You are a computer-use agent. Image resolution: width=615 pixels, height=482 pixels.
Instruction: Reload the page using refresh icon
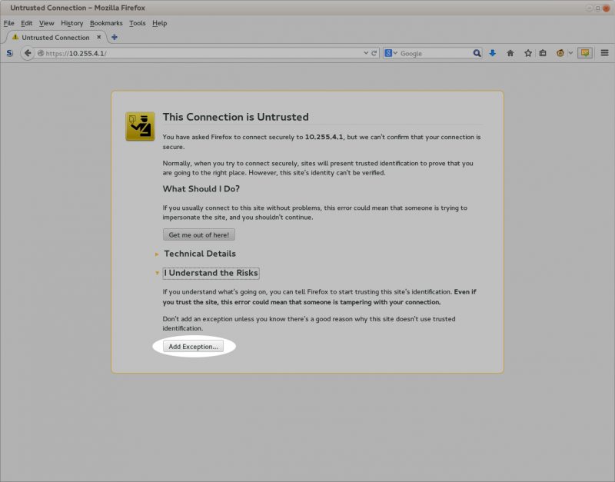coord(374,53)
